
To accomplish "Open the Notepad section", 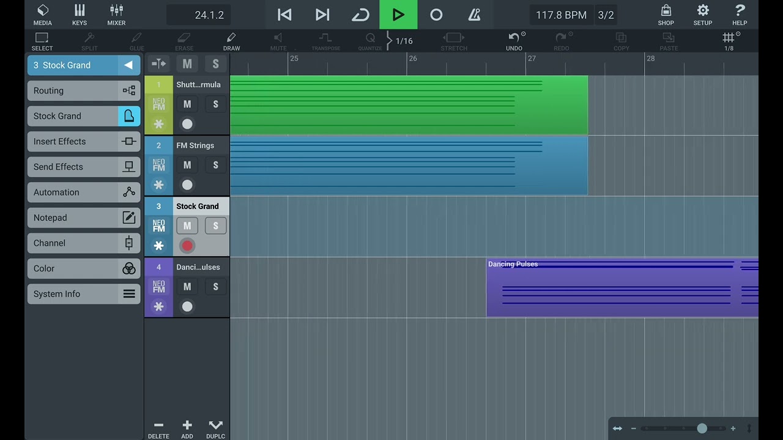I will [x=84, y=218].
